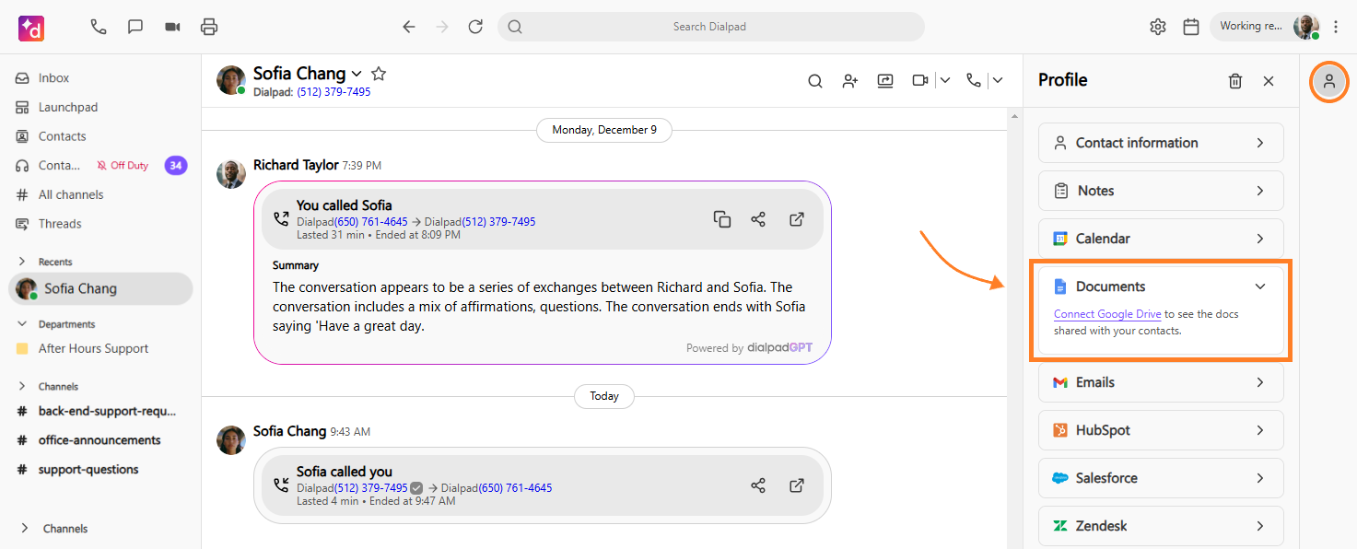Click the user avatar in status pill
Viewport: 1357px width, 549px height.
pos(1306,27)
